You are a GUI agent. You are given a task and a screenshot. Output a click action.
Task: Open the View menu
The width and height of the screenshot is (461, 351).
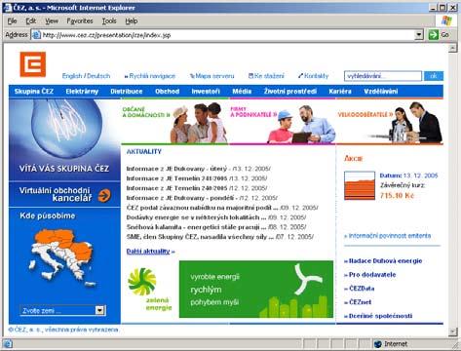(52, 21)
